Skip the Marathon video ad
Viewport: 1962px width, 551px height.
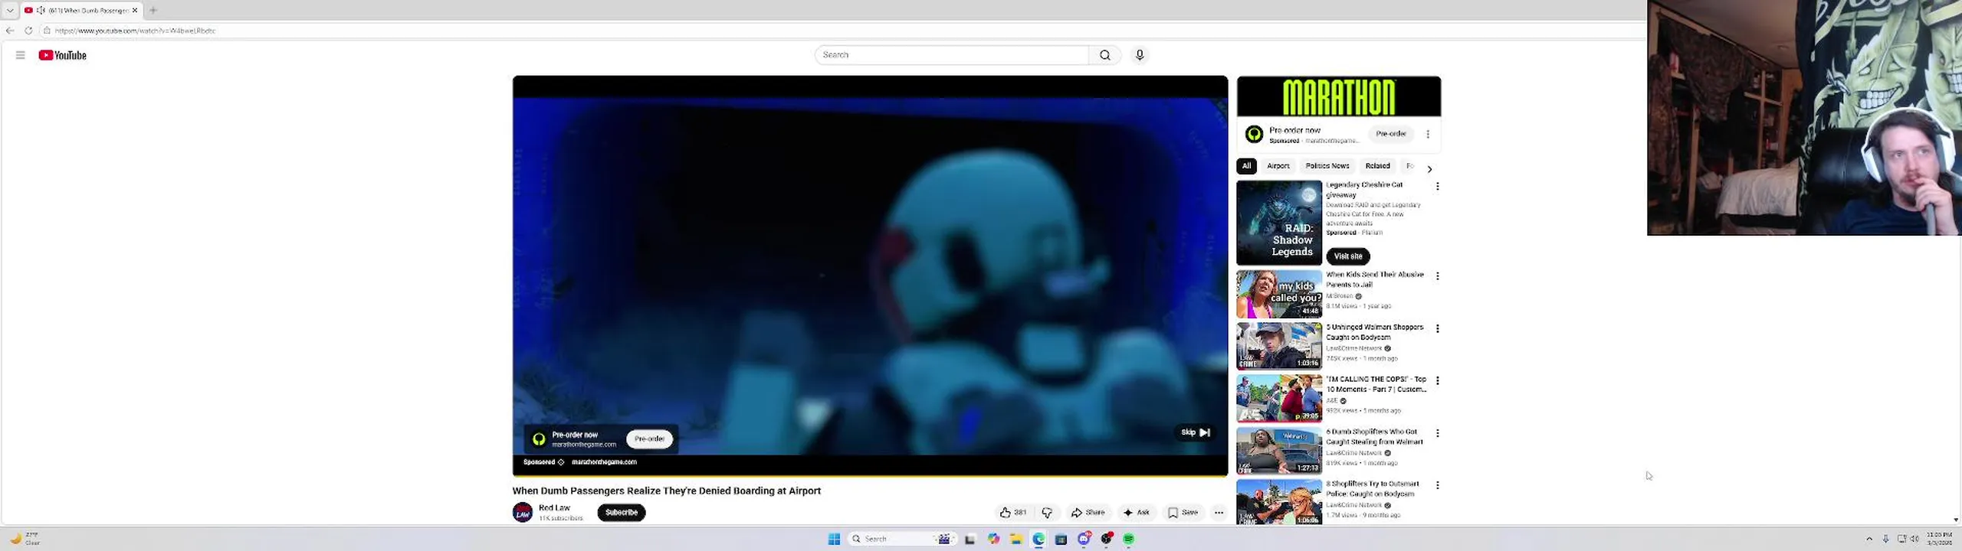pos(1195,432)
